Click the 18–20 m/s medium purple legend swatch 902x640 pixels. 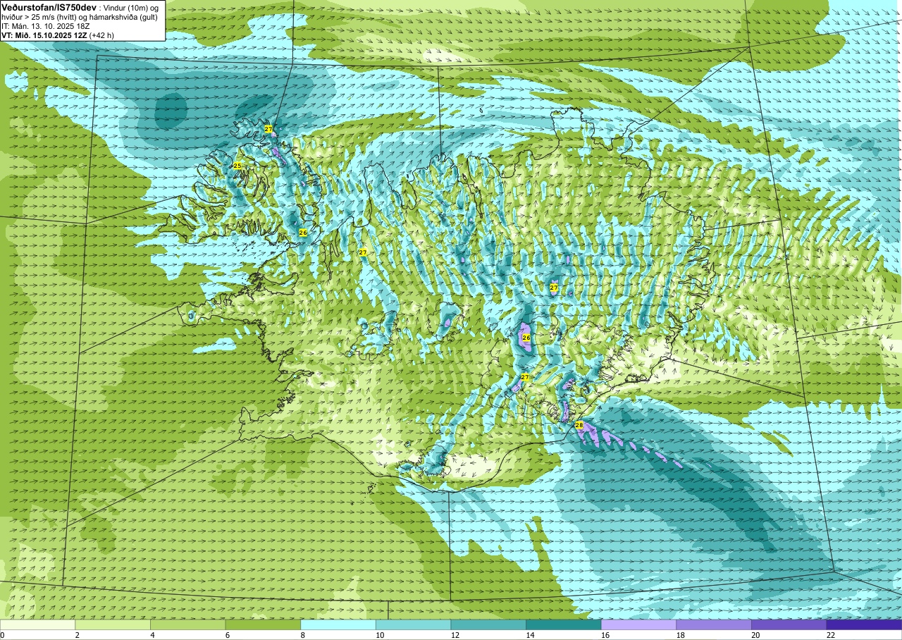(714, 624)
